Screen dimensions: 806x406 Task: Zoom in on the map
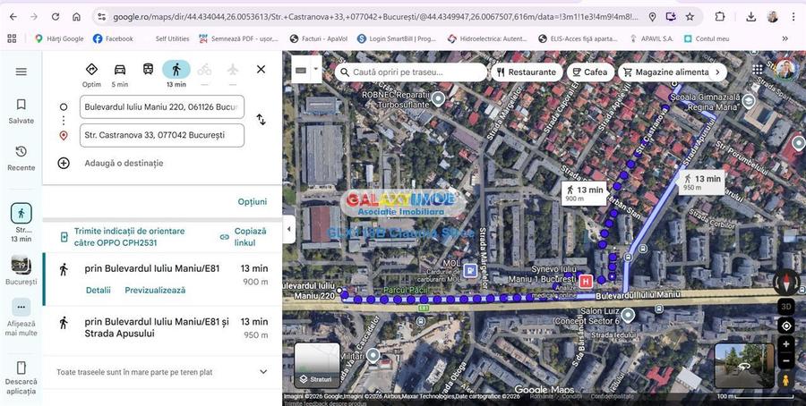(x=786, y=345)
